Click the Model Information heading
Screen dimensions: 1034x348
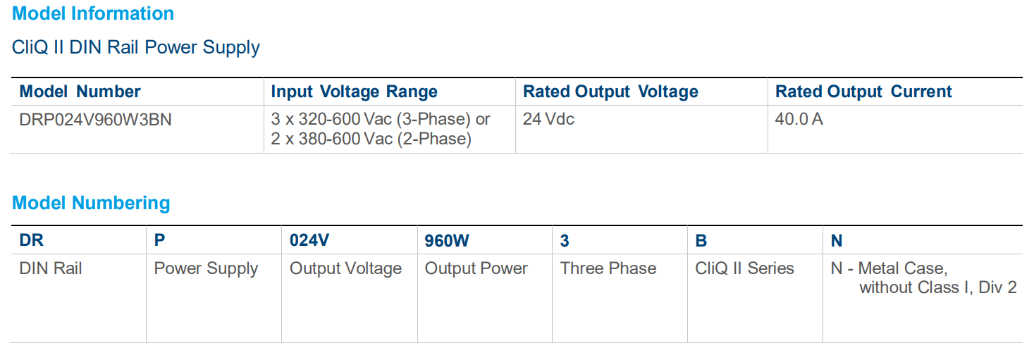pyautogui.click(x=93, y=13)
